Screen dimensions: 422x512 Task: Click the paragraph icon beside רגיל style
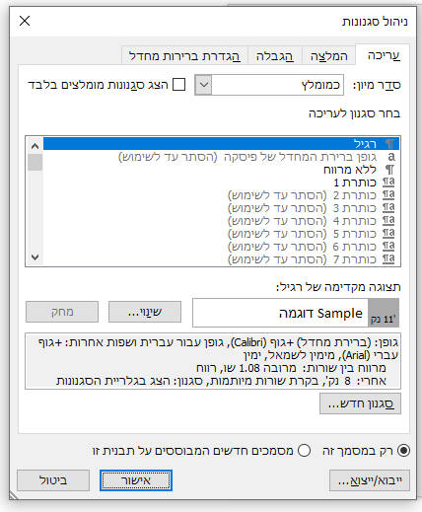tap(389, 144)
